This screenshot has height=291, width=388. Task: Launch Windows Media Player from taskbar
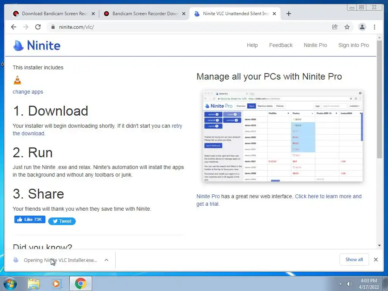56,284
